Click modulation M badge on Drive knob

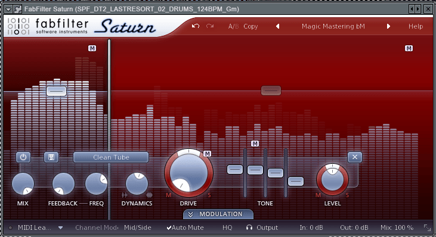coord(207,154)
